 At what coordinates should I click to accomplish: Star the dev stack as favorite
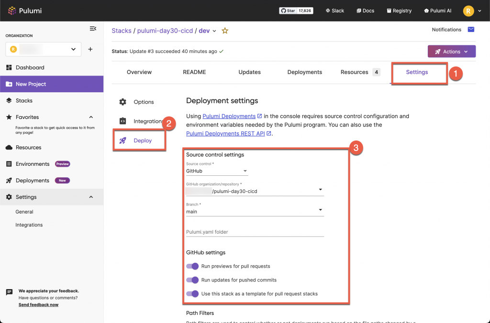coord(225,31)
